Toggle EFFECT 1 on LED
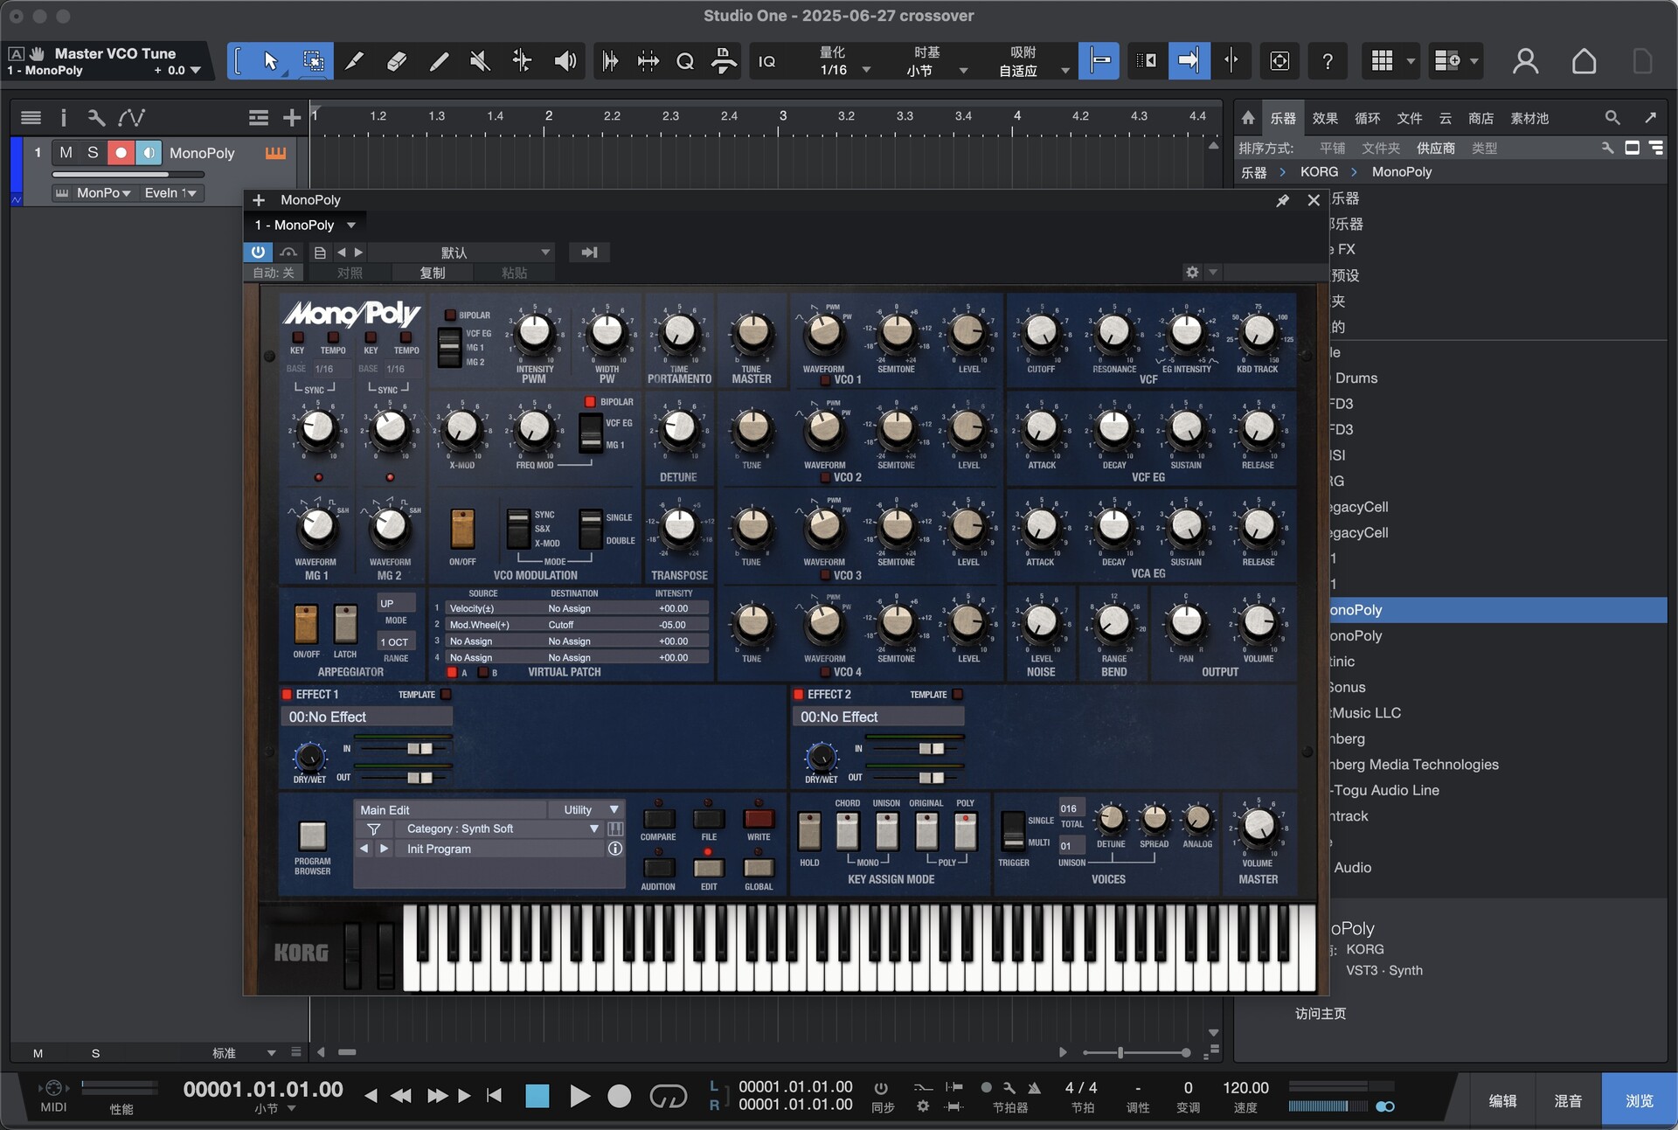This screenshot has width=1678, height=1130. coord(287,694)
